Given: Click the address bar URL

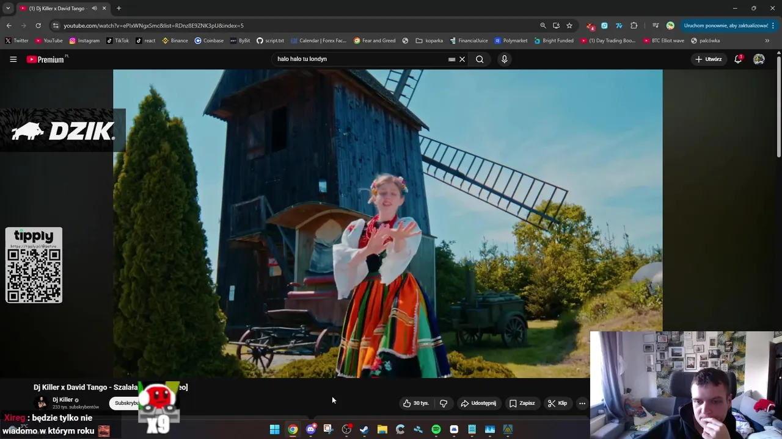Looking at the screenshot, I should [x=153, y=26].
